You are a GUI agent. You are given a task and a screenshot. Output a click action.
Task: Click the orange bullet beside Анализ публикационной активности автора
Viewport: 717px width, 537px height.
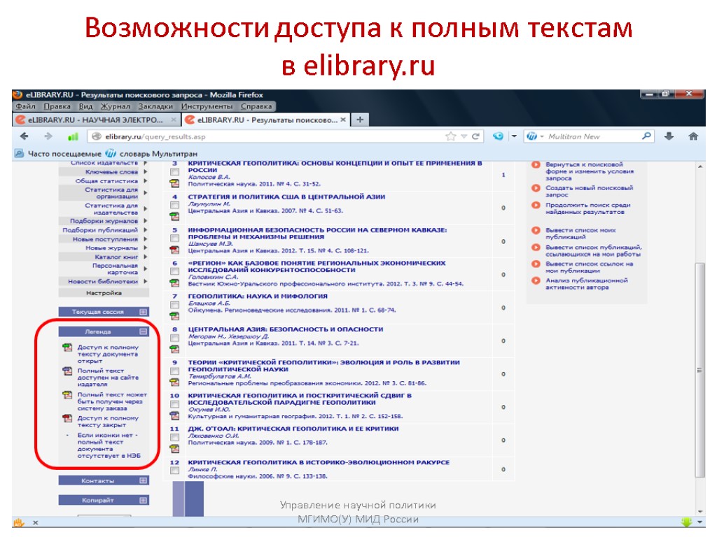tap(536, 280)
